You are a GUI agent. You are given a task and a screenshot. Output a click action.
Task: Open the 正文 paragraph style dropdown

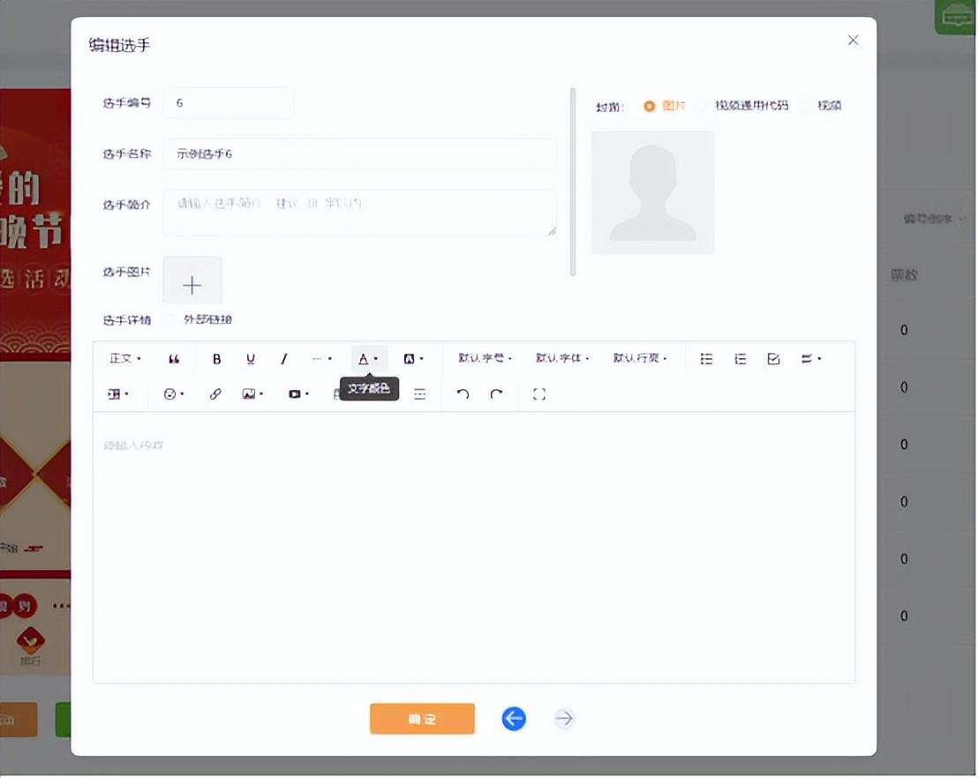click(x=125, y=359)
